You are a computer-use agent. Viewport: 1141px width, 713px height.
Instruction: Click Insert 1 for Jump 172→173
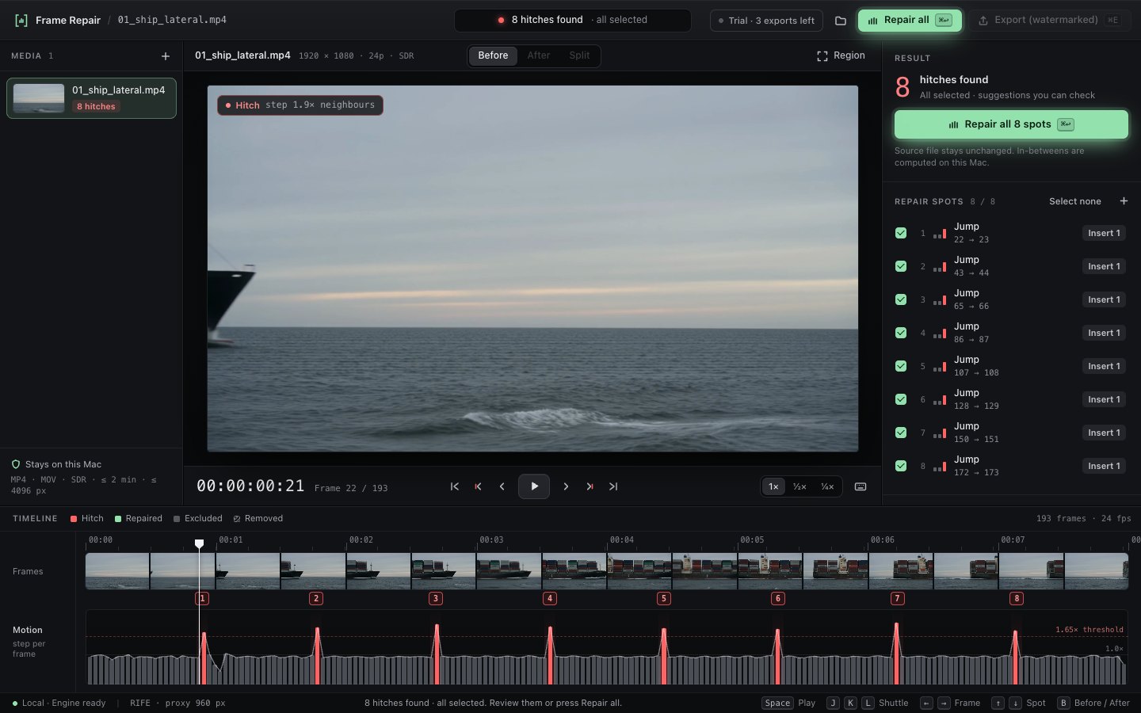click(x=1104, y=466)
